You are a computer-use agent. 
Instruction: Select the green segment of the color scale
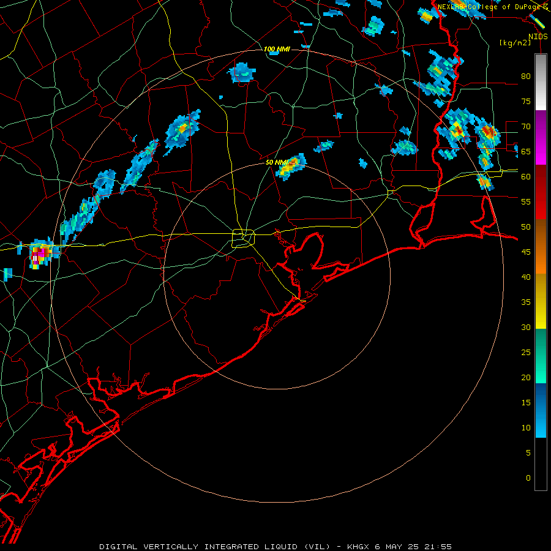541,356
